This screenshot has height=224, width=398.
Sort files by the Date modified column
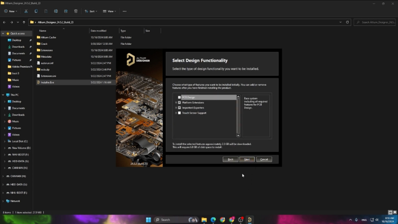coord(99,31)
